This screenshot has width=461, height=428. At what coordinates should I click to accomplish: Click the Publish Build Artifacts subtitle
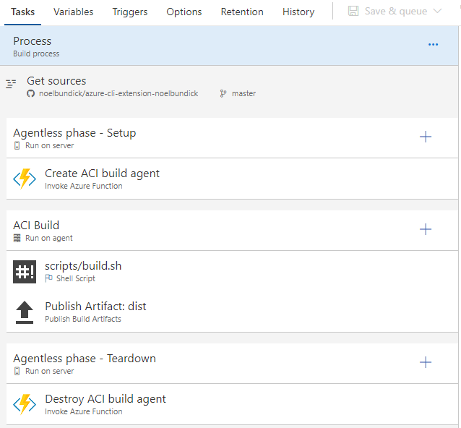pos(83,319)
